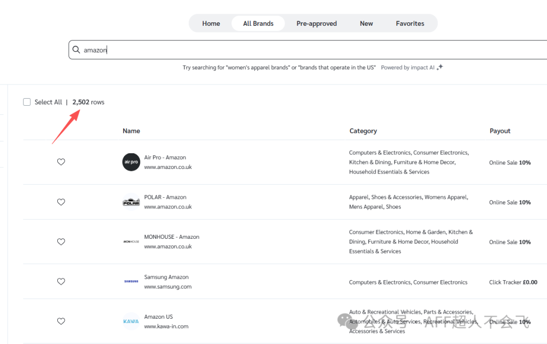The width and height of the screenshot is (547, 344).
Task: Open the Amazon US listing
Action: [x=159, y=317]
